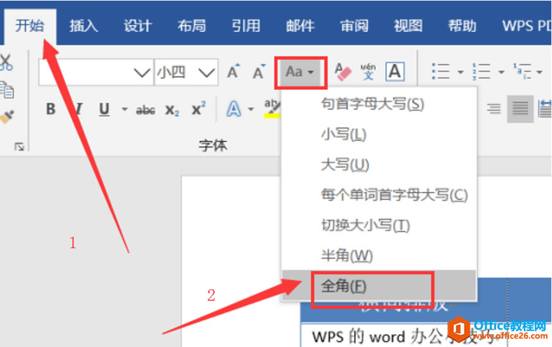Viewport: 552px width, 347px height.
Task: Choose 切换大小写(T) from menu
Action: coord(379,225)
